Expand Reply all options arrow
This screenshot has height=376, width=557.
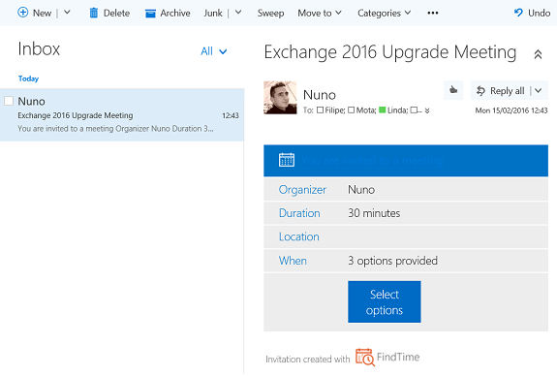[539, 91]
